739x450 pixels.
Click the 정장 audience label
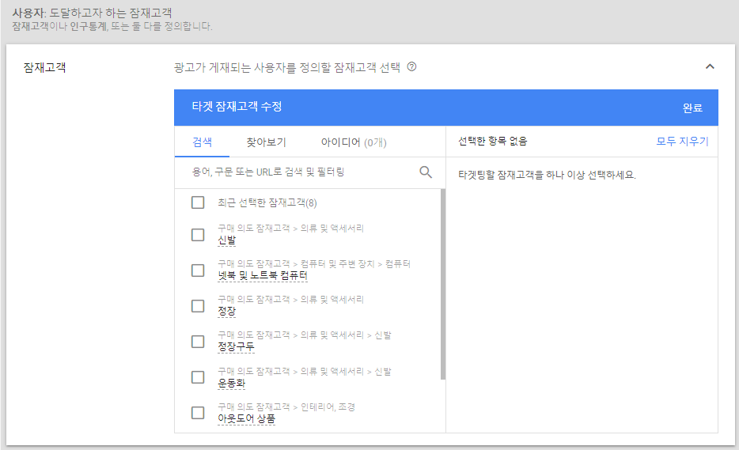[227, 312]
